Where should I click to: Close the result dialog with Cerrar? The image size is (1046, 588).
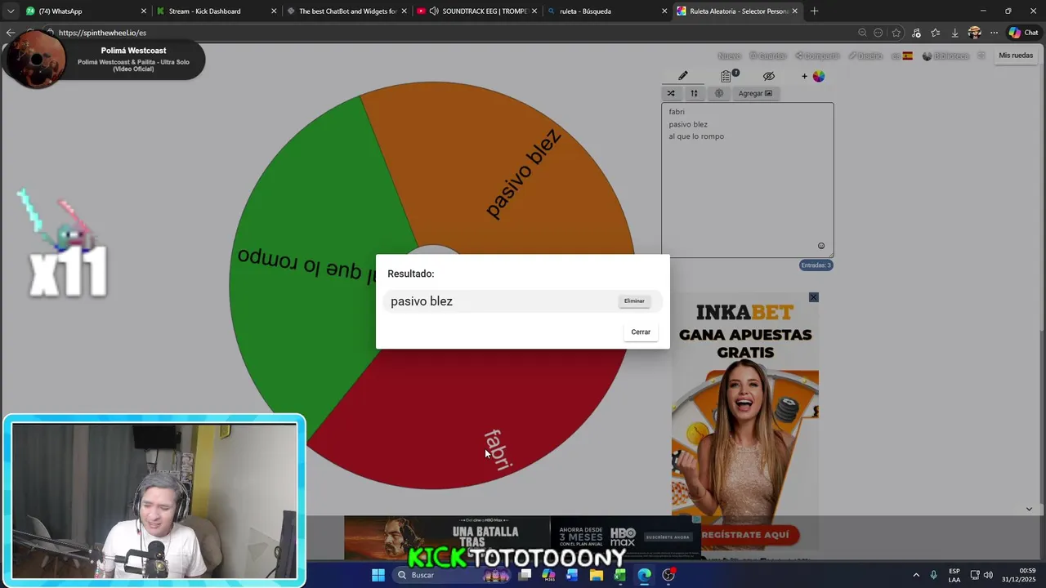(641, 332)
